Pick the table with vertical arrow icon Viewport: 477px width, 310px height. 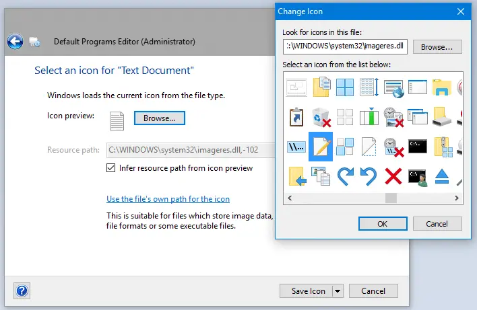(369, 87)
